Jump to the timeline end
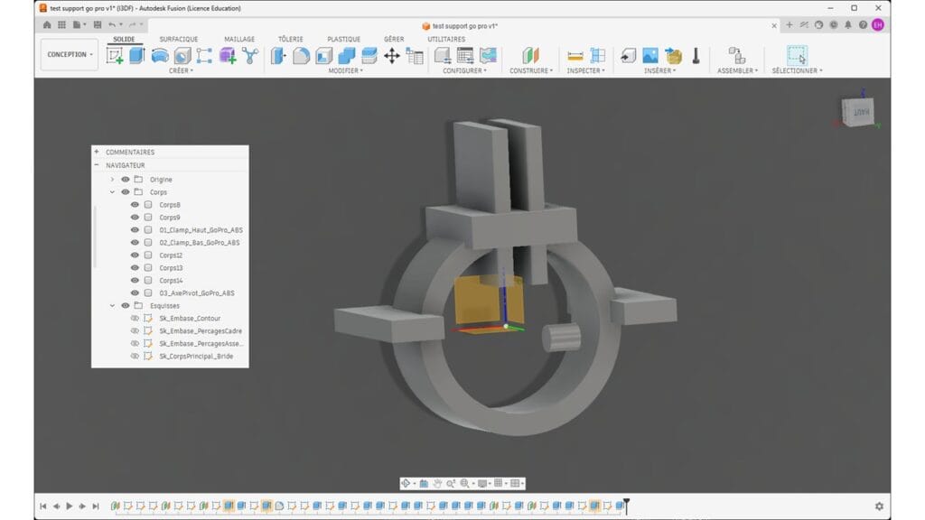925x520 pixels. coord(96,506)
